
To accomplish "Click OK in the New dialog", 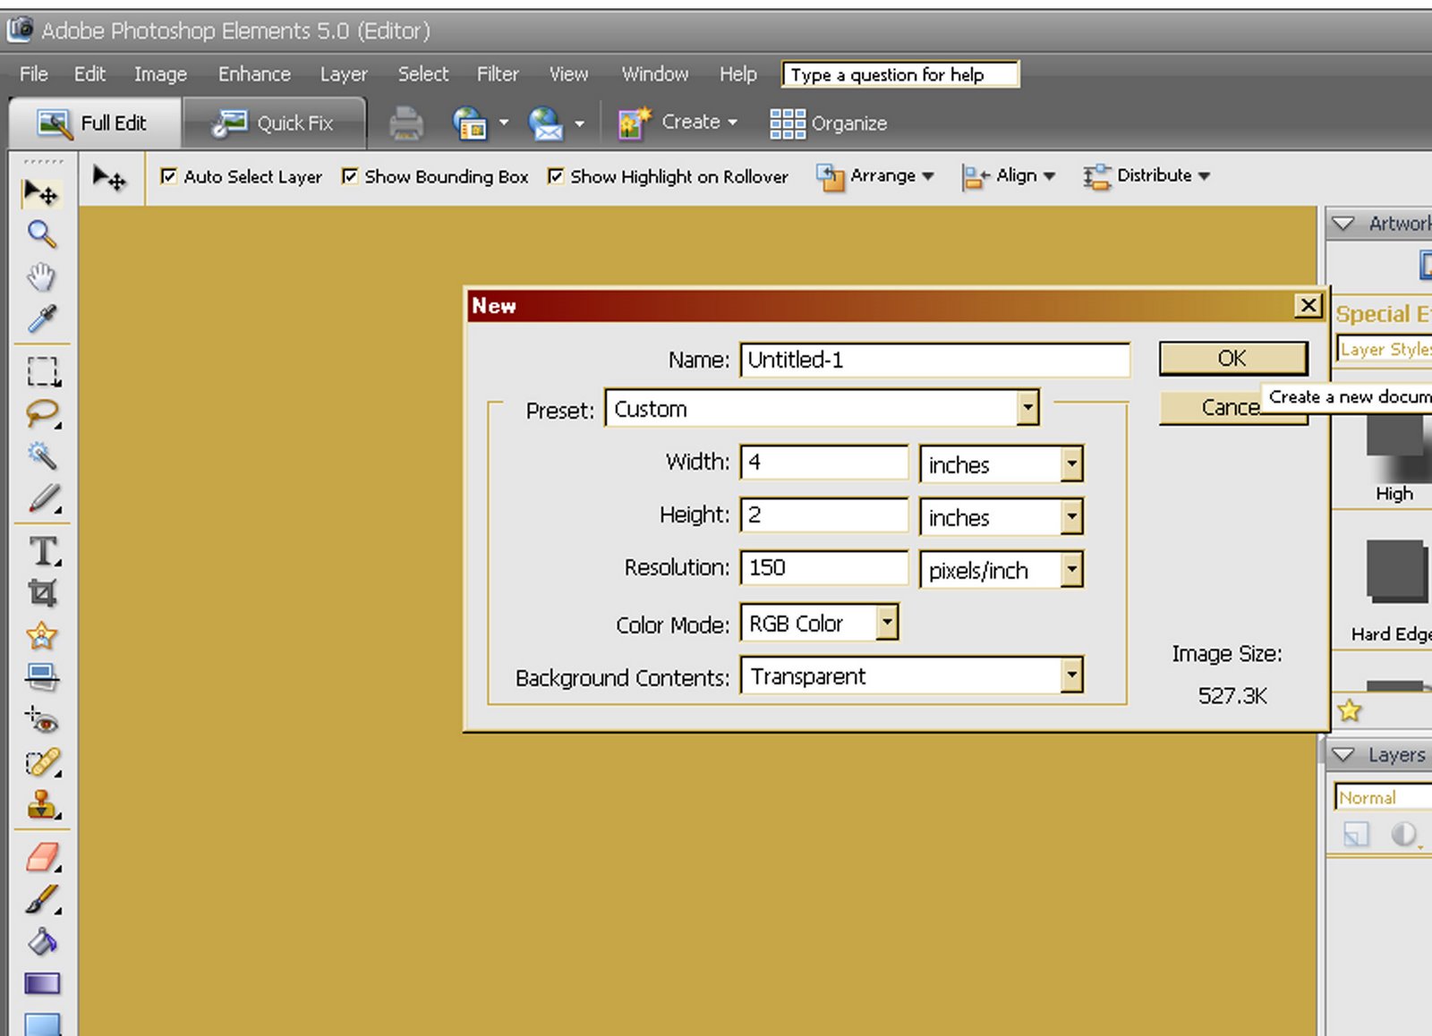I will tap(1232, 358).
